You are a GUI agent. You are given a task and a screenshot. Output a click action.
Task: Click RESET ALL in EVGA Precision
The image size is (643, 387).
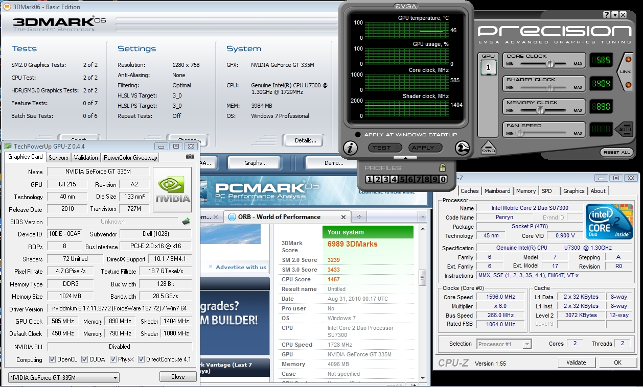[x=617, y=152]
